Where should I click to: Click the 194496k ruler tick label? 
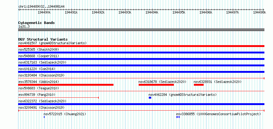click(206, 12)
